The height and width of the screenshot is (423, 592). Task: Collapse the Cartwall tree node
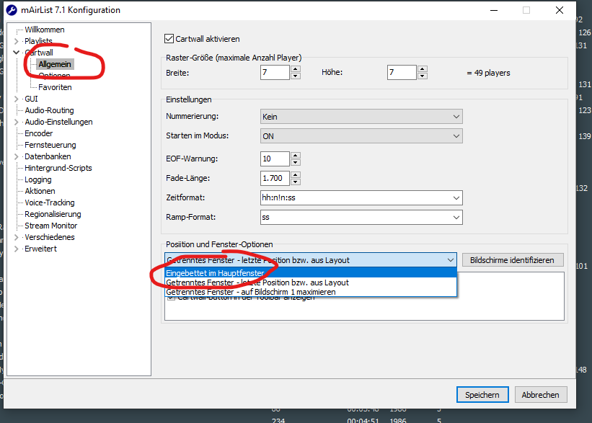coord(17,53)
